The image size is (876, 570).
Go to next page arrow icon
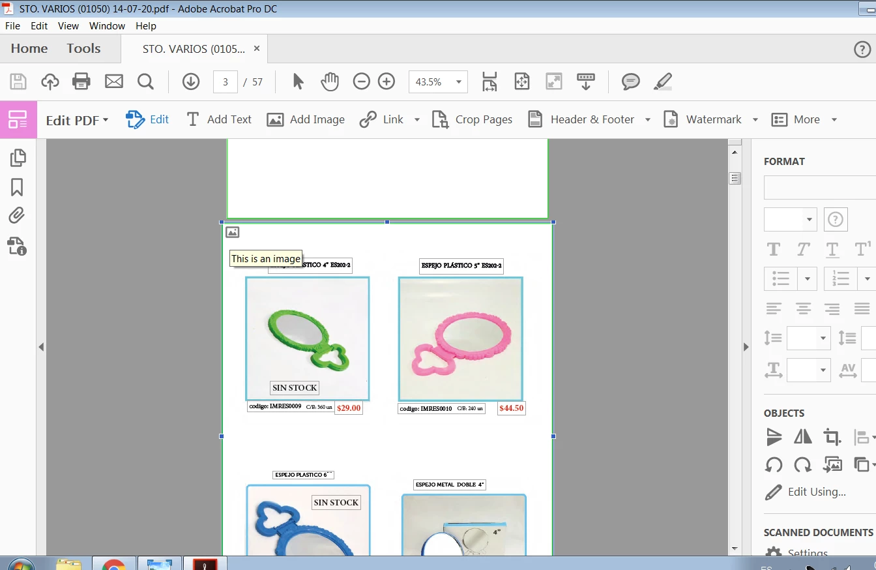tap(191, 82)
